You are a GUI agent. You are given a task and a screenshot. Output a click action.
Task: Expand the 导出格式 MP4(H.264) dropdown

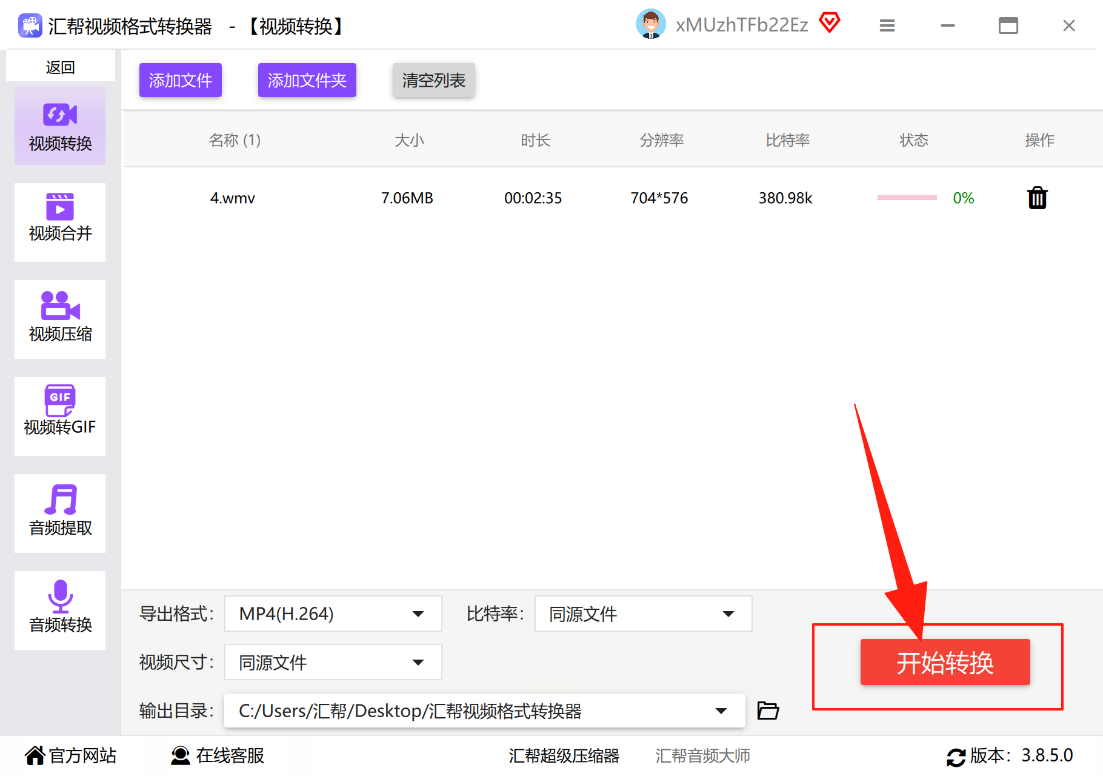coord(333,614)
